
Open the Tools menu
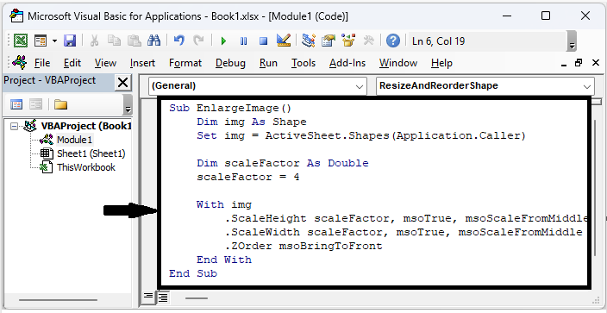click(x=303, y=63)
